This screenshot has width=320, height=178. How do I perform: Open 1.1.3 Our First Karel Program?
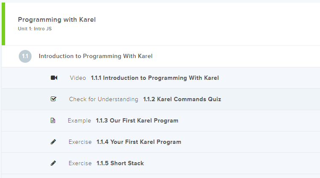coord(137,120)
